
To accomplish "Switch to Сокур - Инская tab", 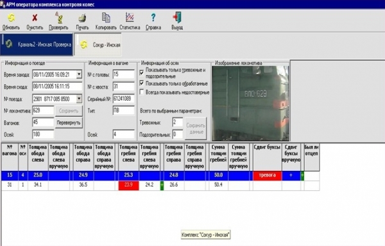I will tap(98, 44).
